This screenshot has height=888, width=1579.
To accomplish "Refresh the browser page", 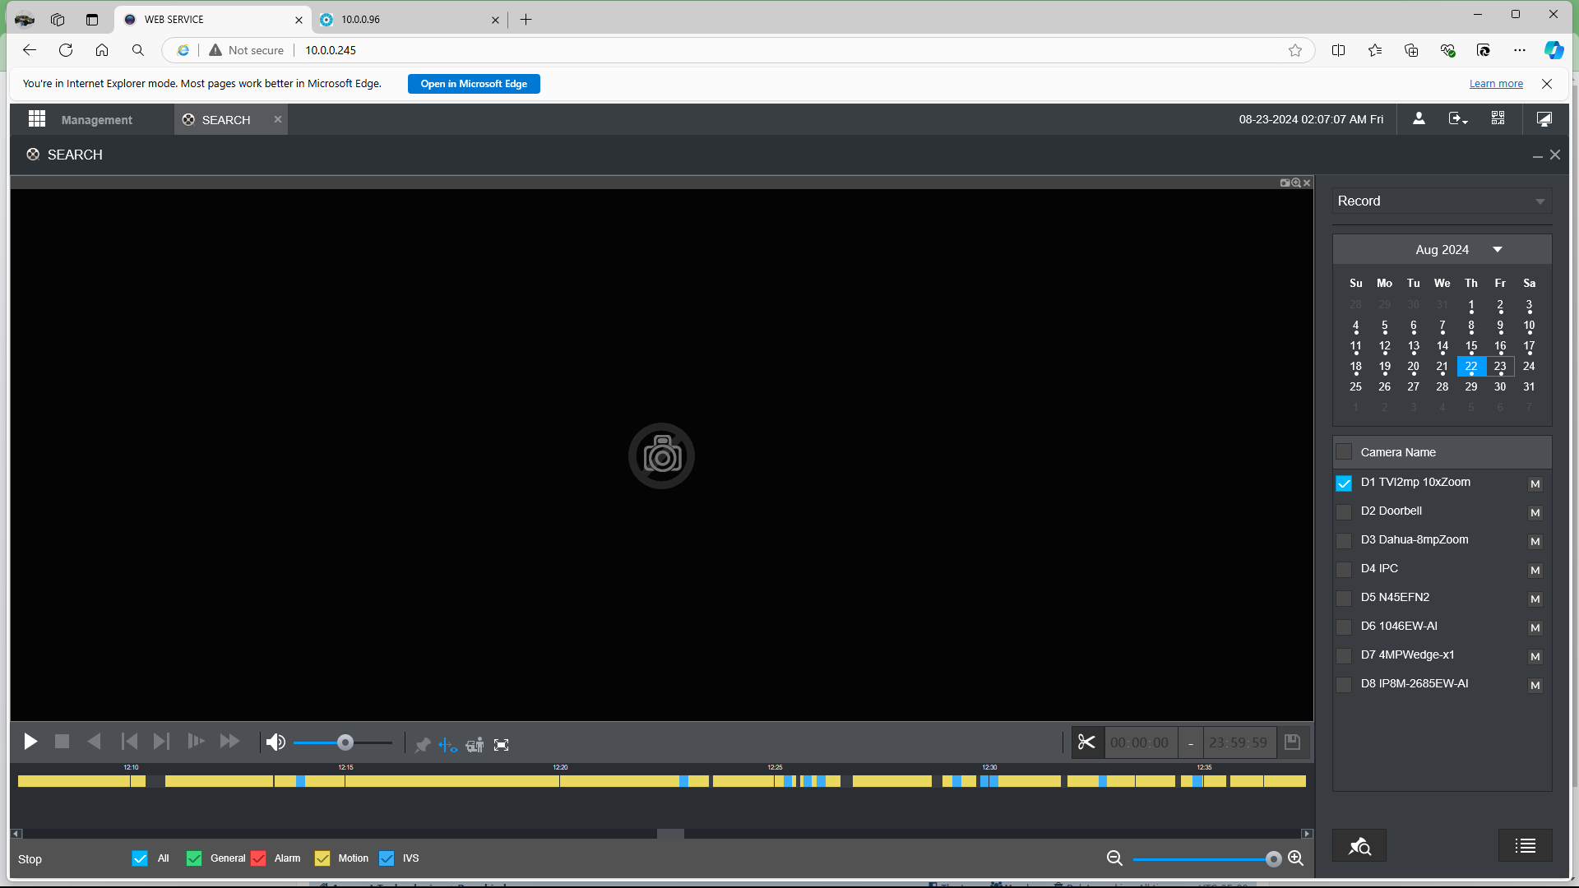I will click(66, 50).
